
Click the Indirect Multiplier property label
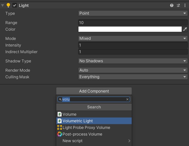[21, 52]
